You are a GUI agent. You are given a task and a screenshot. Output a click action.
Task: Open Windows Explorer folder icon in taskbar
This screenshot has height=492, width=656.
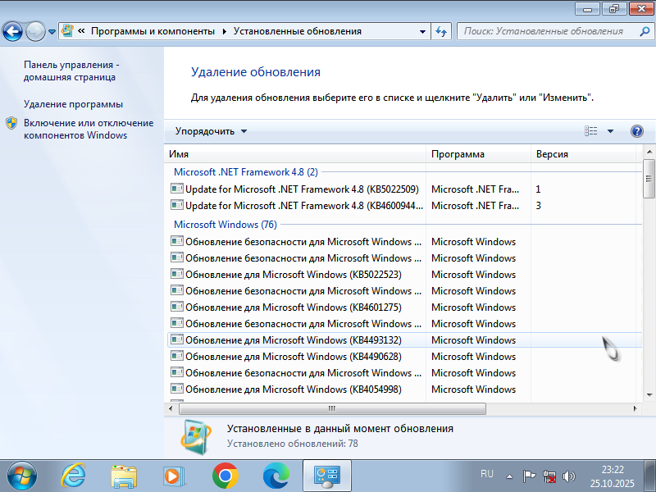click(x=125, y=475)
